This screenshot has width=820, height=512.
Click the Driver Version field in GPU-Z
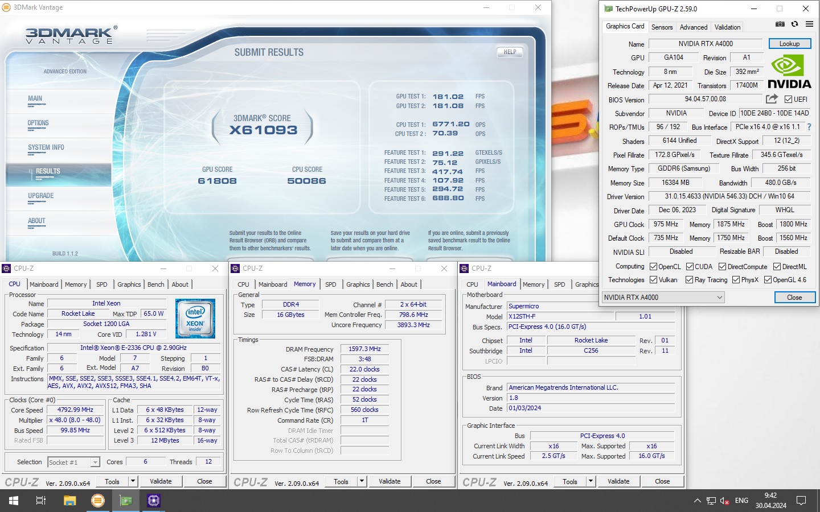click(x=729, y=196)
